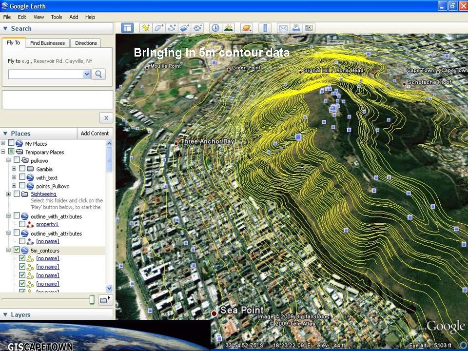Enable the with_text layer checkbox

pos(22,177)
